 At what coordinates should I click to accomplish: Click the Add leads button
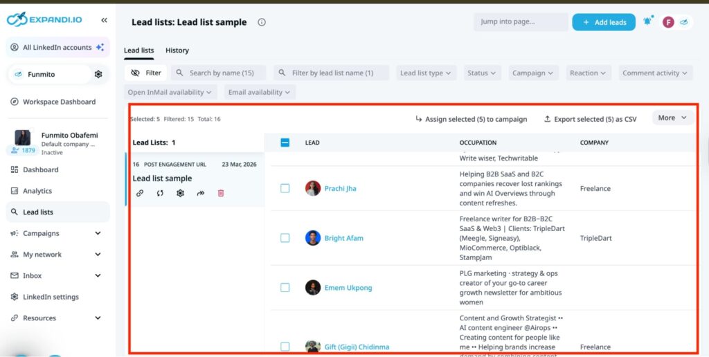[604, 22]
